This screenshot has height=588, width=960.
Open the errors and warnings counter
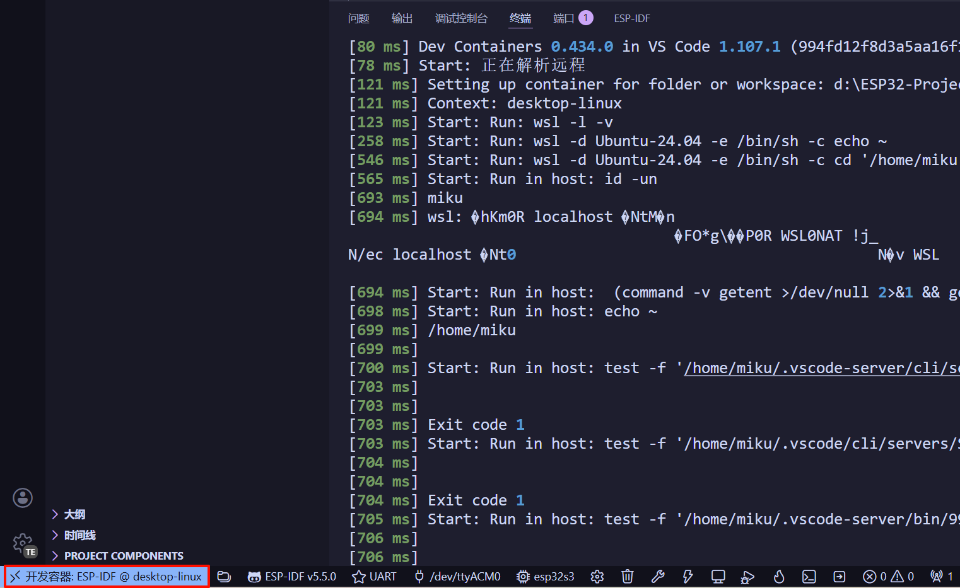[x=889, y=577]
